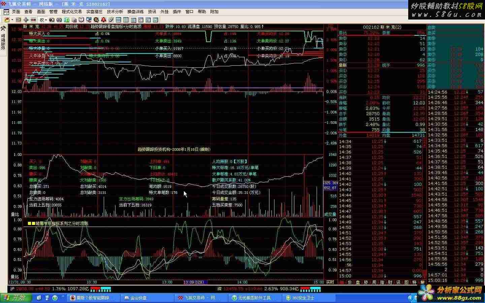Screen dimensions: 485x303
Task: Click the open/return folder toolbar icon
Action: pyautogui.click(x=7, y=20)
